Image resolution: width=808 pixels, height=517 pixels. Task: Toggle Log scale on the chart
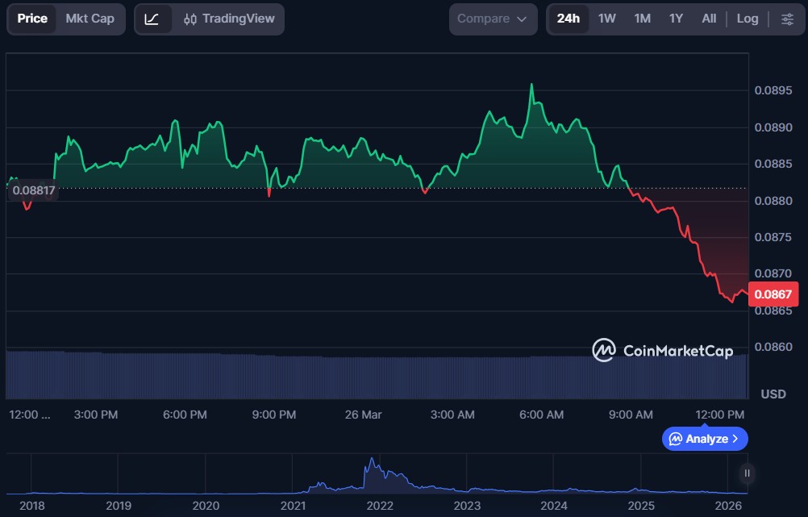pos(747,19)
